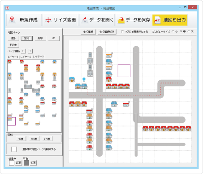Open the その他 parts category
The image size is (203, 174).
pyautogui.click(x=13, y=45)
